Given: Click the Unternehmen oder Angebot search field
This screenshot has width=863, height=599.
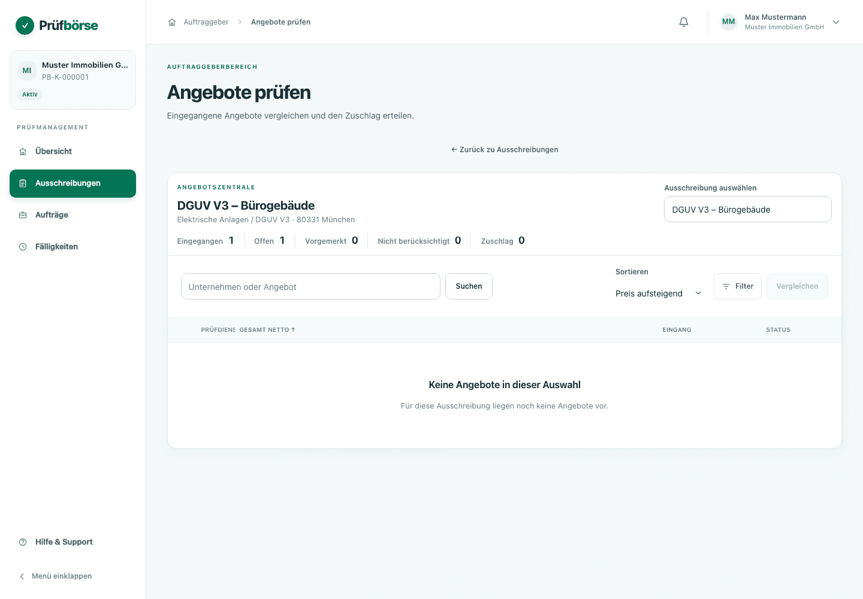Looking at the screenshot, I should pos(310,286).
